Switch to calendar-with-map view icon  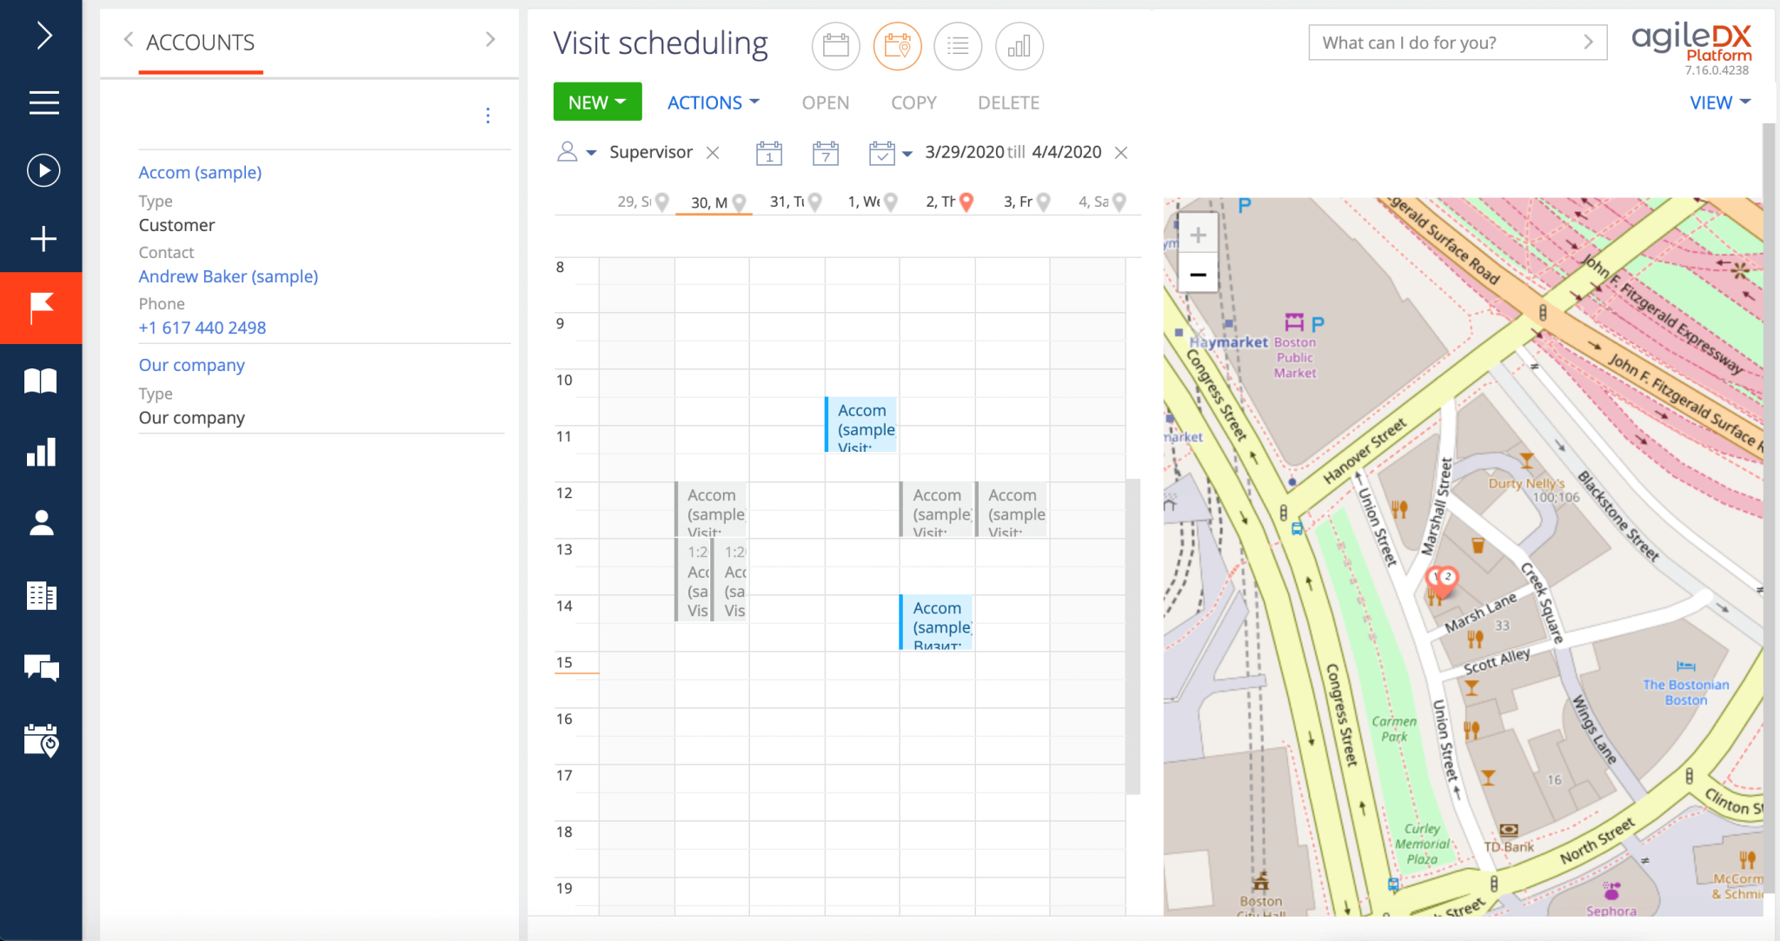(x=897, y=46)
